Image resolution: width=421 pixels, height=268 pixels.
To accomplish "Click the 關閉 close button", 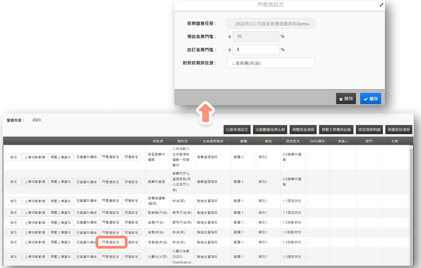I will [346, 99].
